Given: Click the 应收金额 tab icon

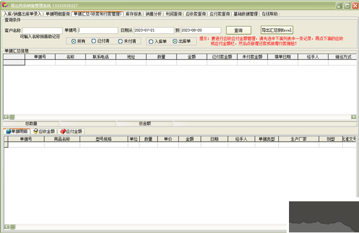Looking at the screenshot, I should 36,131.
